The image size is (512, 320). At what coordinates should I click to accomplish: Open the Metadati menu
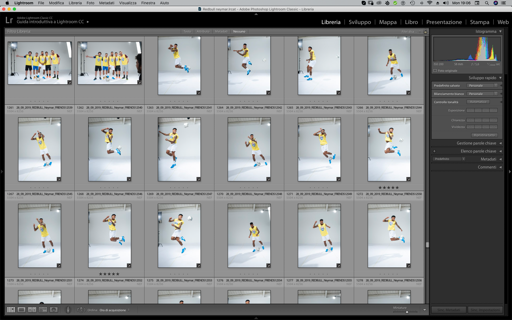point(107,3)
